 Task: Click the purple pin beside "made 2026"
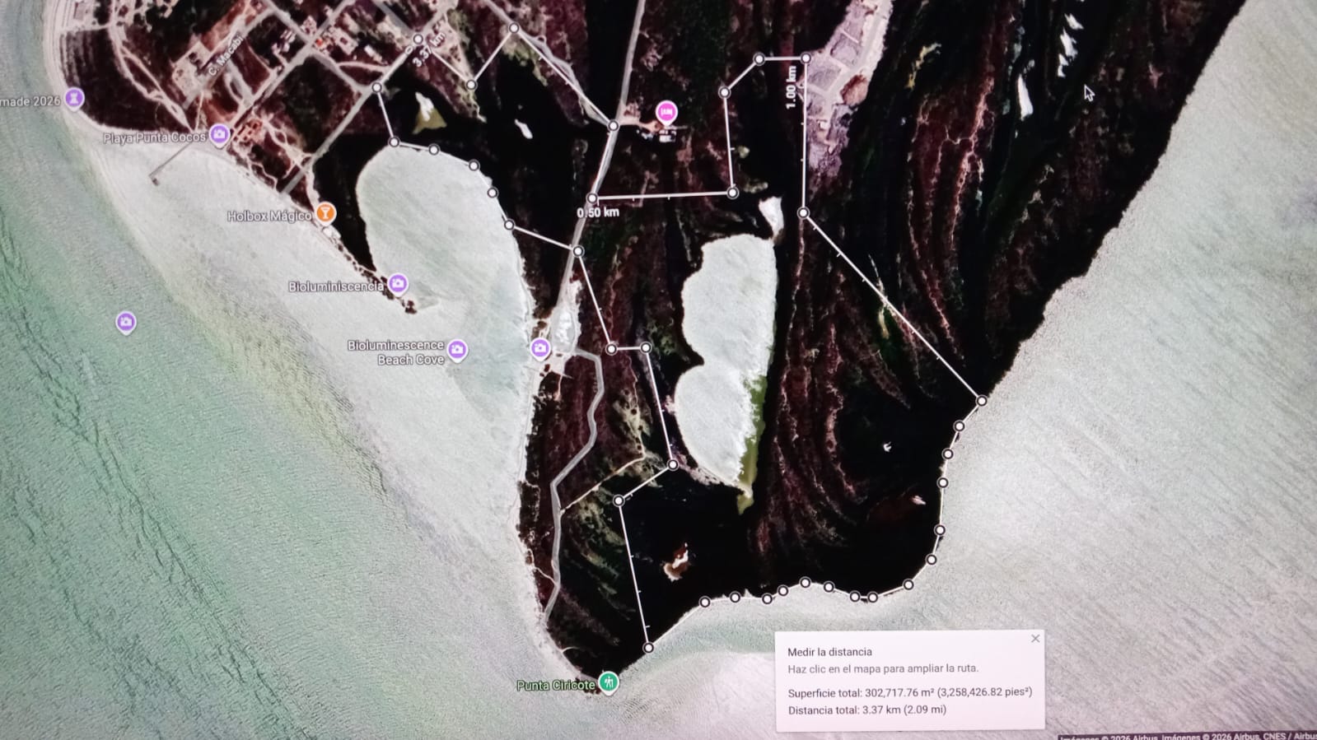[74, 98]
